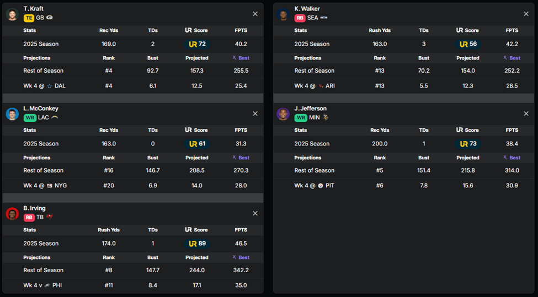Open T. Kraft's player avatar
This screenshot has width=538, height=297.
(x=12, y=14)
